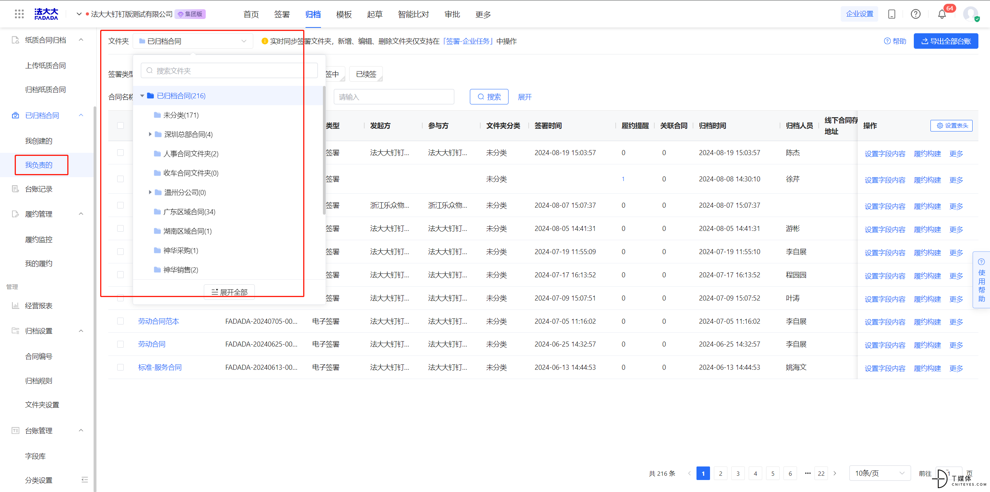Switch to the 签署 top tab

pyautogui.click(x=282, y=14)
